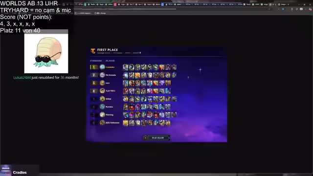
Task: Open the first-place player's avatar icon
Action: tap(102, 67)
